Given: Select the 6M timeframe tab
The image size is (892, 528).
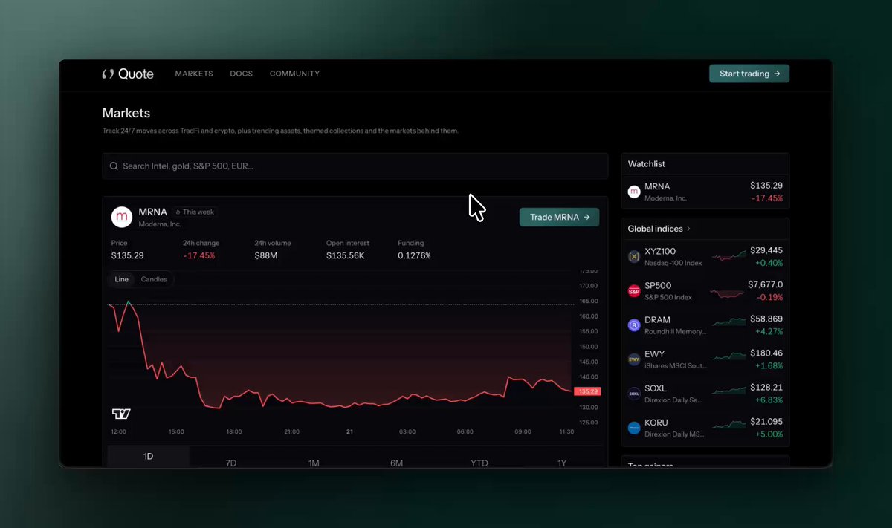Looking at the screenshot, I should point(397,463).
